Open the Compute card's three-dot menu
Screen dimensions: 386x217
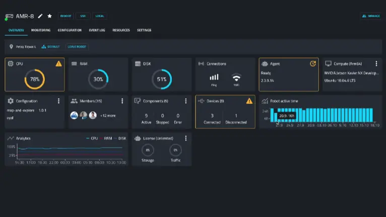click(x=376, y=64)
